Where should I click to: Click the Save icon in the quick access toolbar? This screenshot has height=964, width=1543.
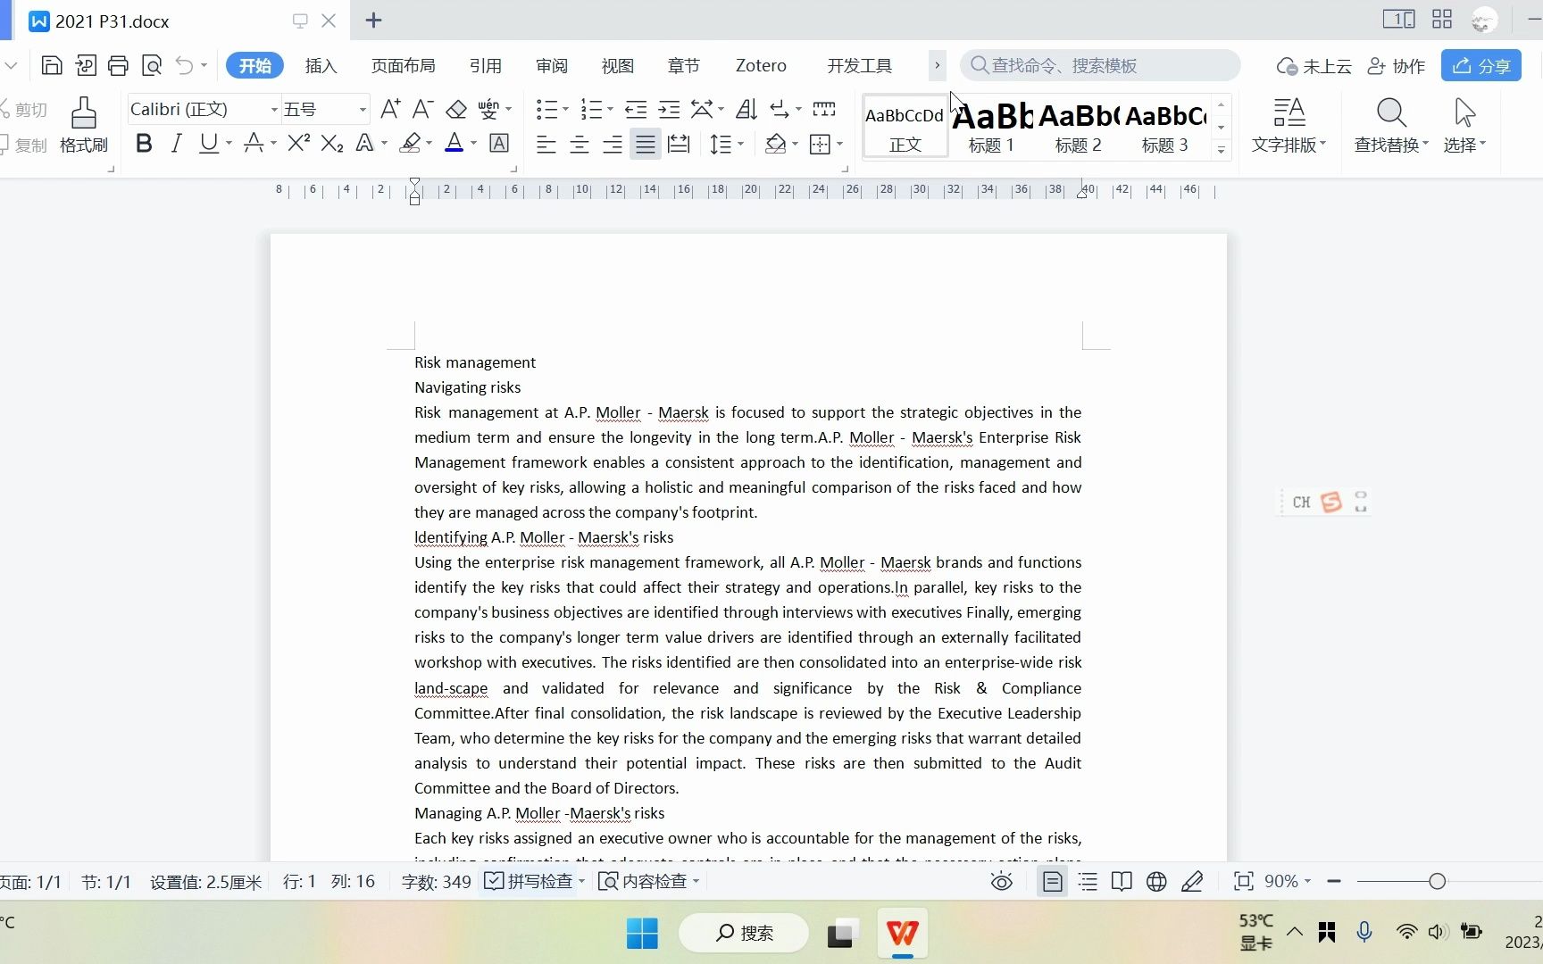tap(52, 65)
